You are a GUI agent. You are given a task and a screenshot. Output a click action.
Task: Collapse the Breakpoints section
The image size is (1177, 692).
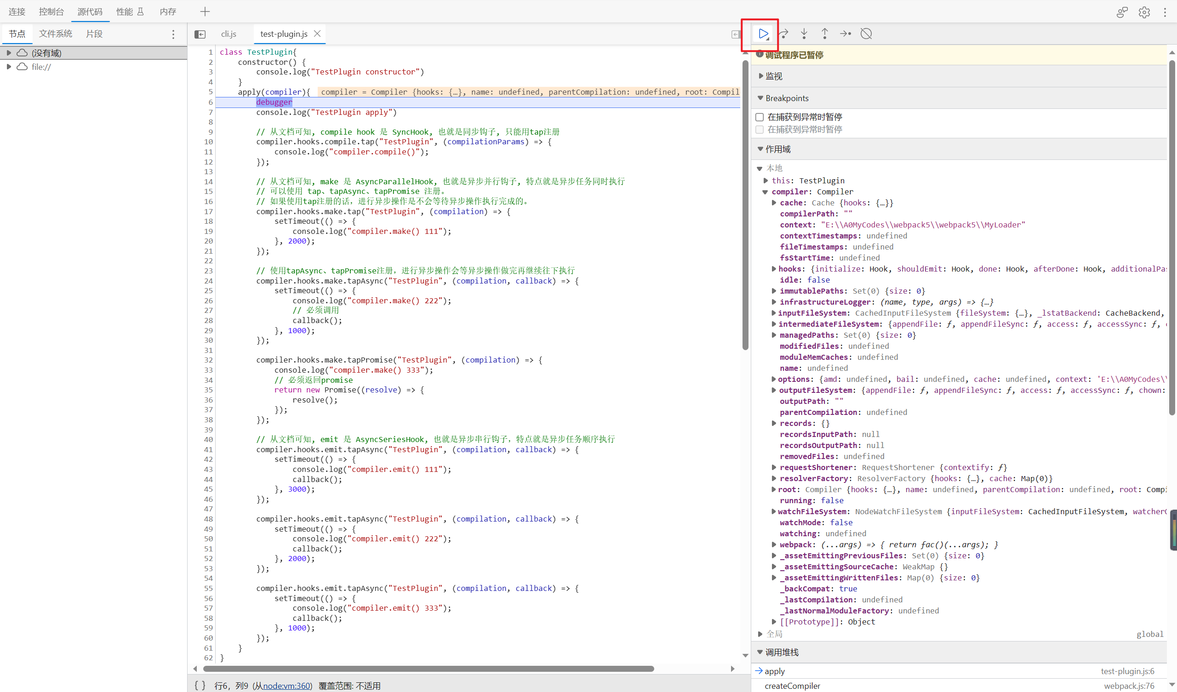coord(760,98)
